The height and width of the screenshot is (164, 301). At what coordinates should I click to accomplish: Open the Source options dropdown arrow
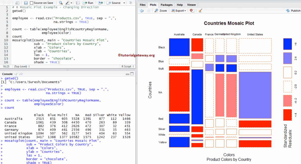124,3
